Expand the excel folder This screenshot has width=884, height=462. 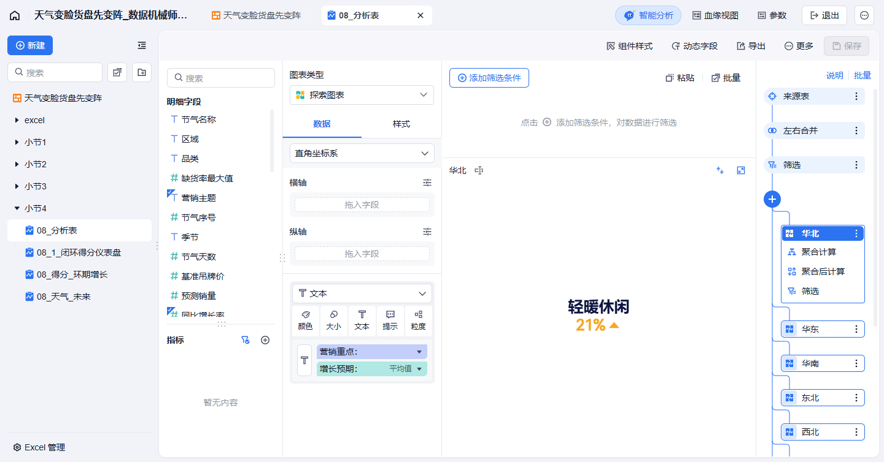point(17,120)
